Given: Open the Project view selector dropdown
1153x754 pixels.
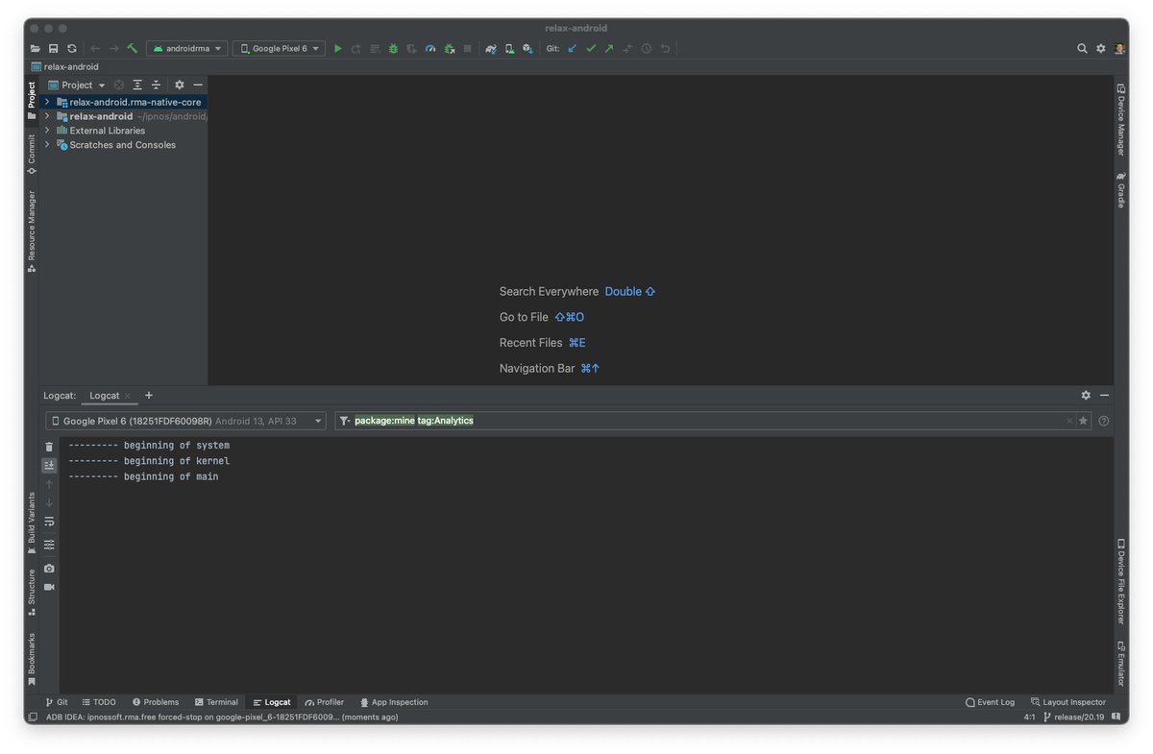Looking at the screenshot, I should click(x=77, y=85).
